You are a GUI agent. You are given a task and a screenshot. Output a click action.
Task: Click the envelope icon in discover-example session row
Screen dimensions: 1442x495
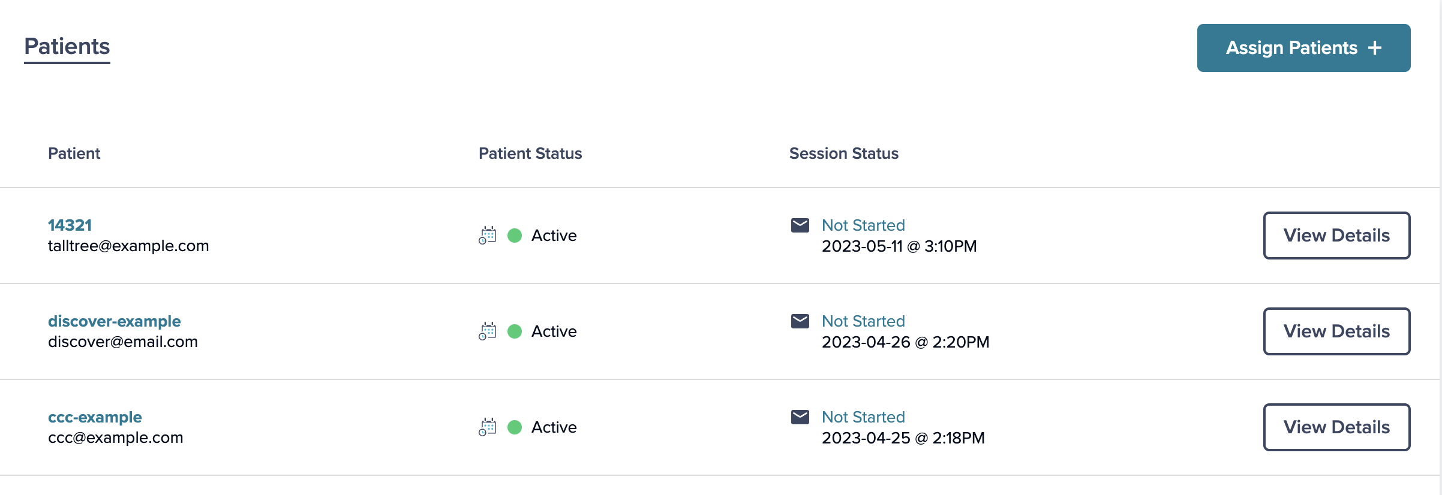800,321
